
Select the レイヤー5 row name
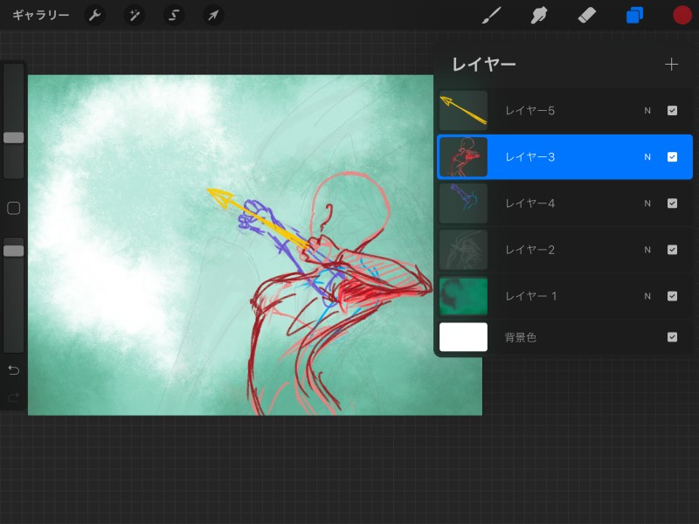(530, 111)
